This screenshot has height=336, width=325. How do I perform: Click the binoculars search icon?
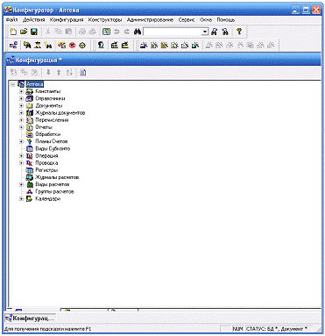[x=138, y=32]
